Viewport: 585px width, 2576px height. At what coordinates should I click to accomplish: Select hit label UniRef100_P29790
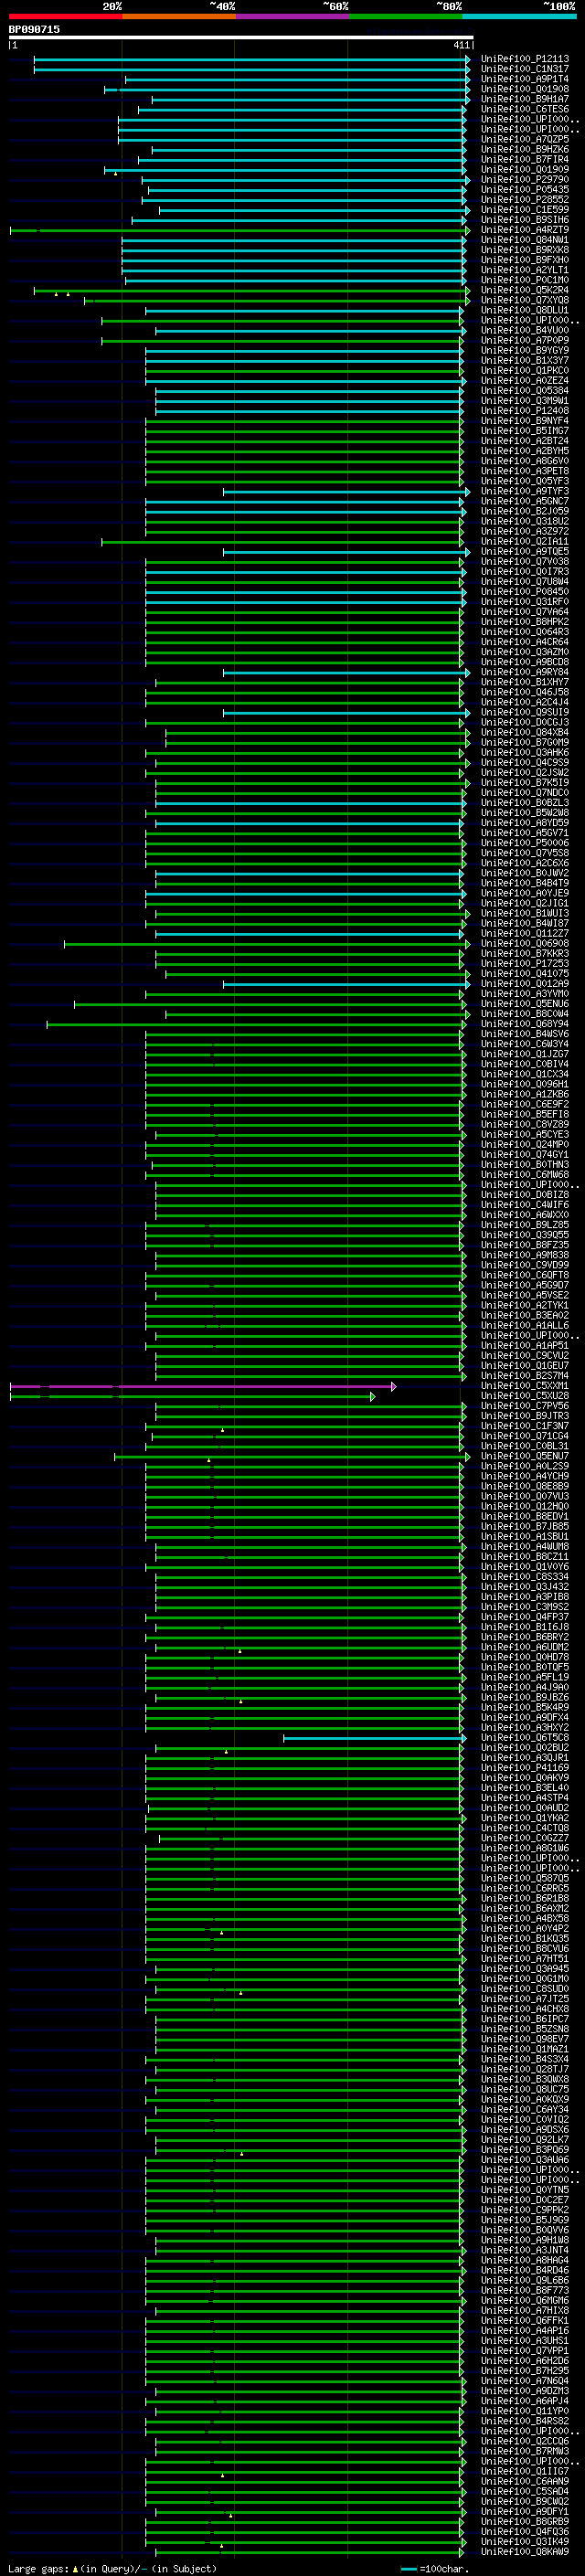pos(524,180)
